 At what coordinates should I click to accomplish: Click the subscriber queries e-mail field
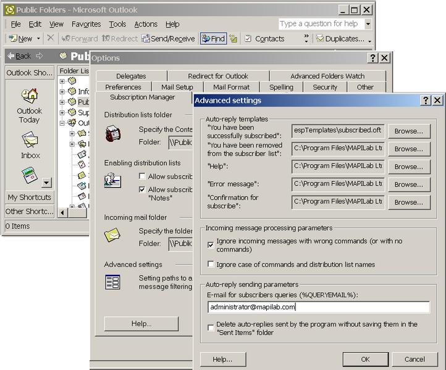[x=319, y=307]
